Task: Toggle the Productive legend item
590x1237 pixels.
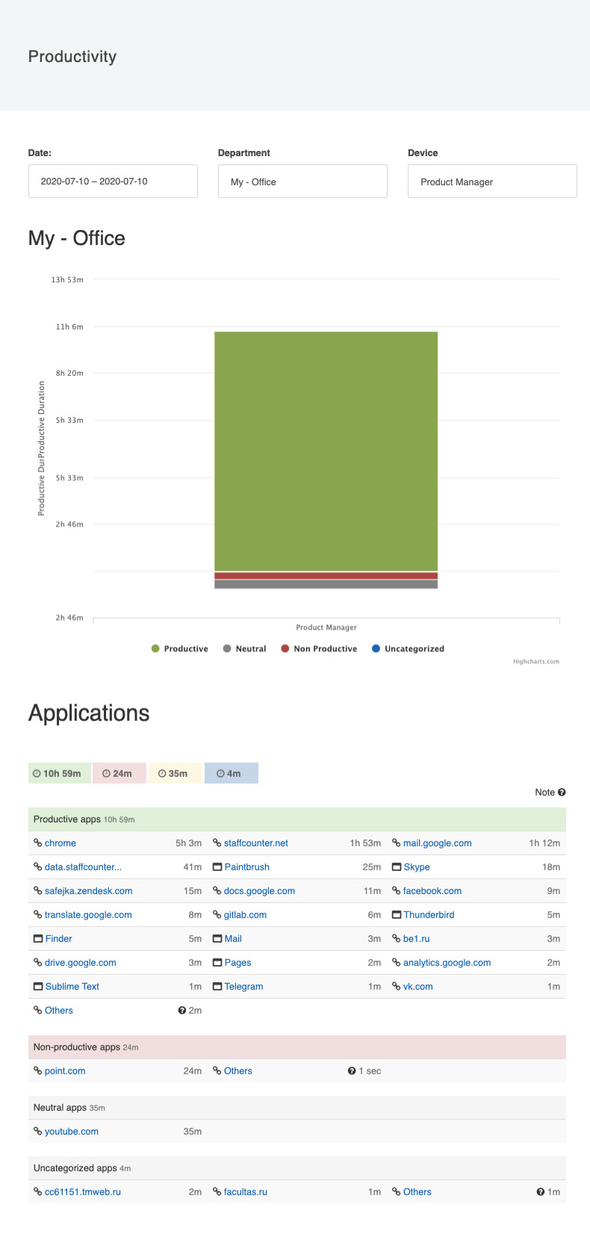Action: click(x=180, y=648)
